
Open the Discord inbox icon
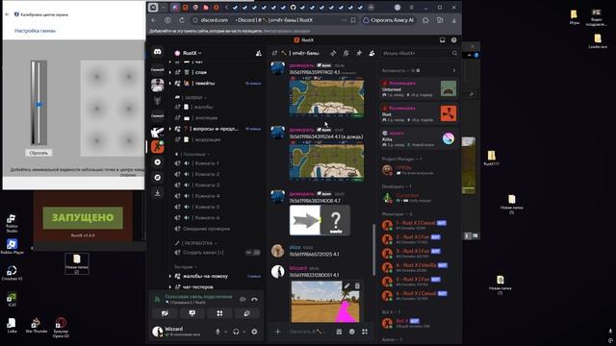point(443,40)
